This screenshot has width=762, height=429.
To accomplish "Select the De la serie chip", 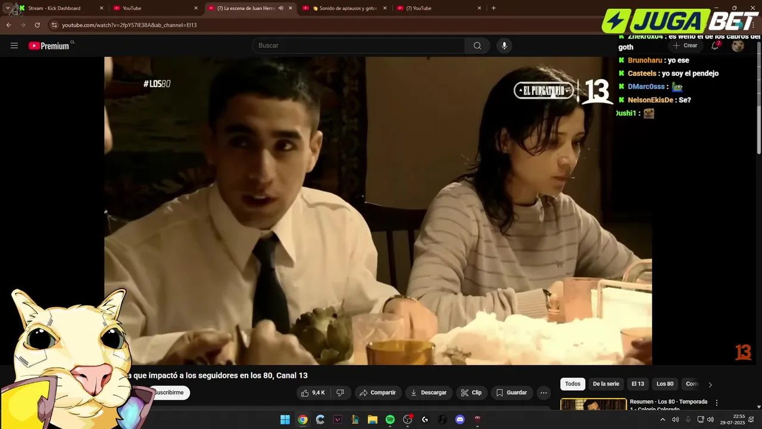I will pos(605,384).
